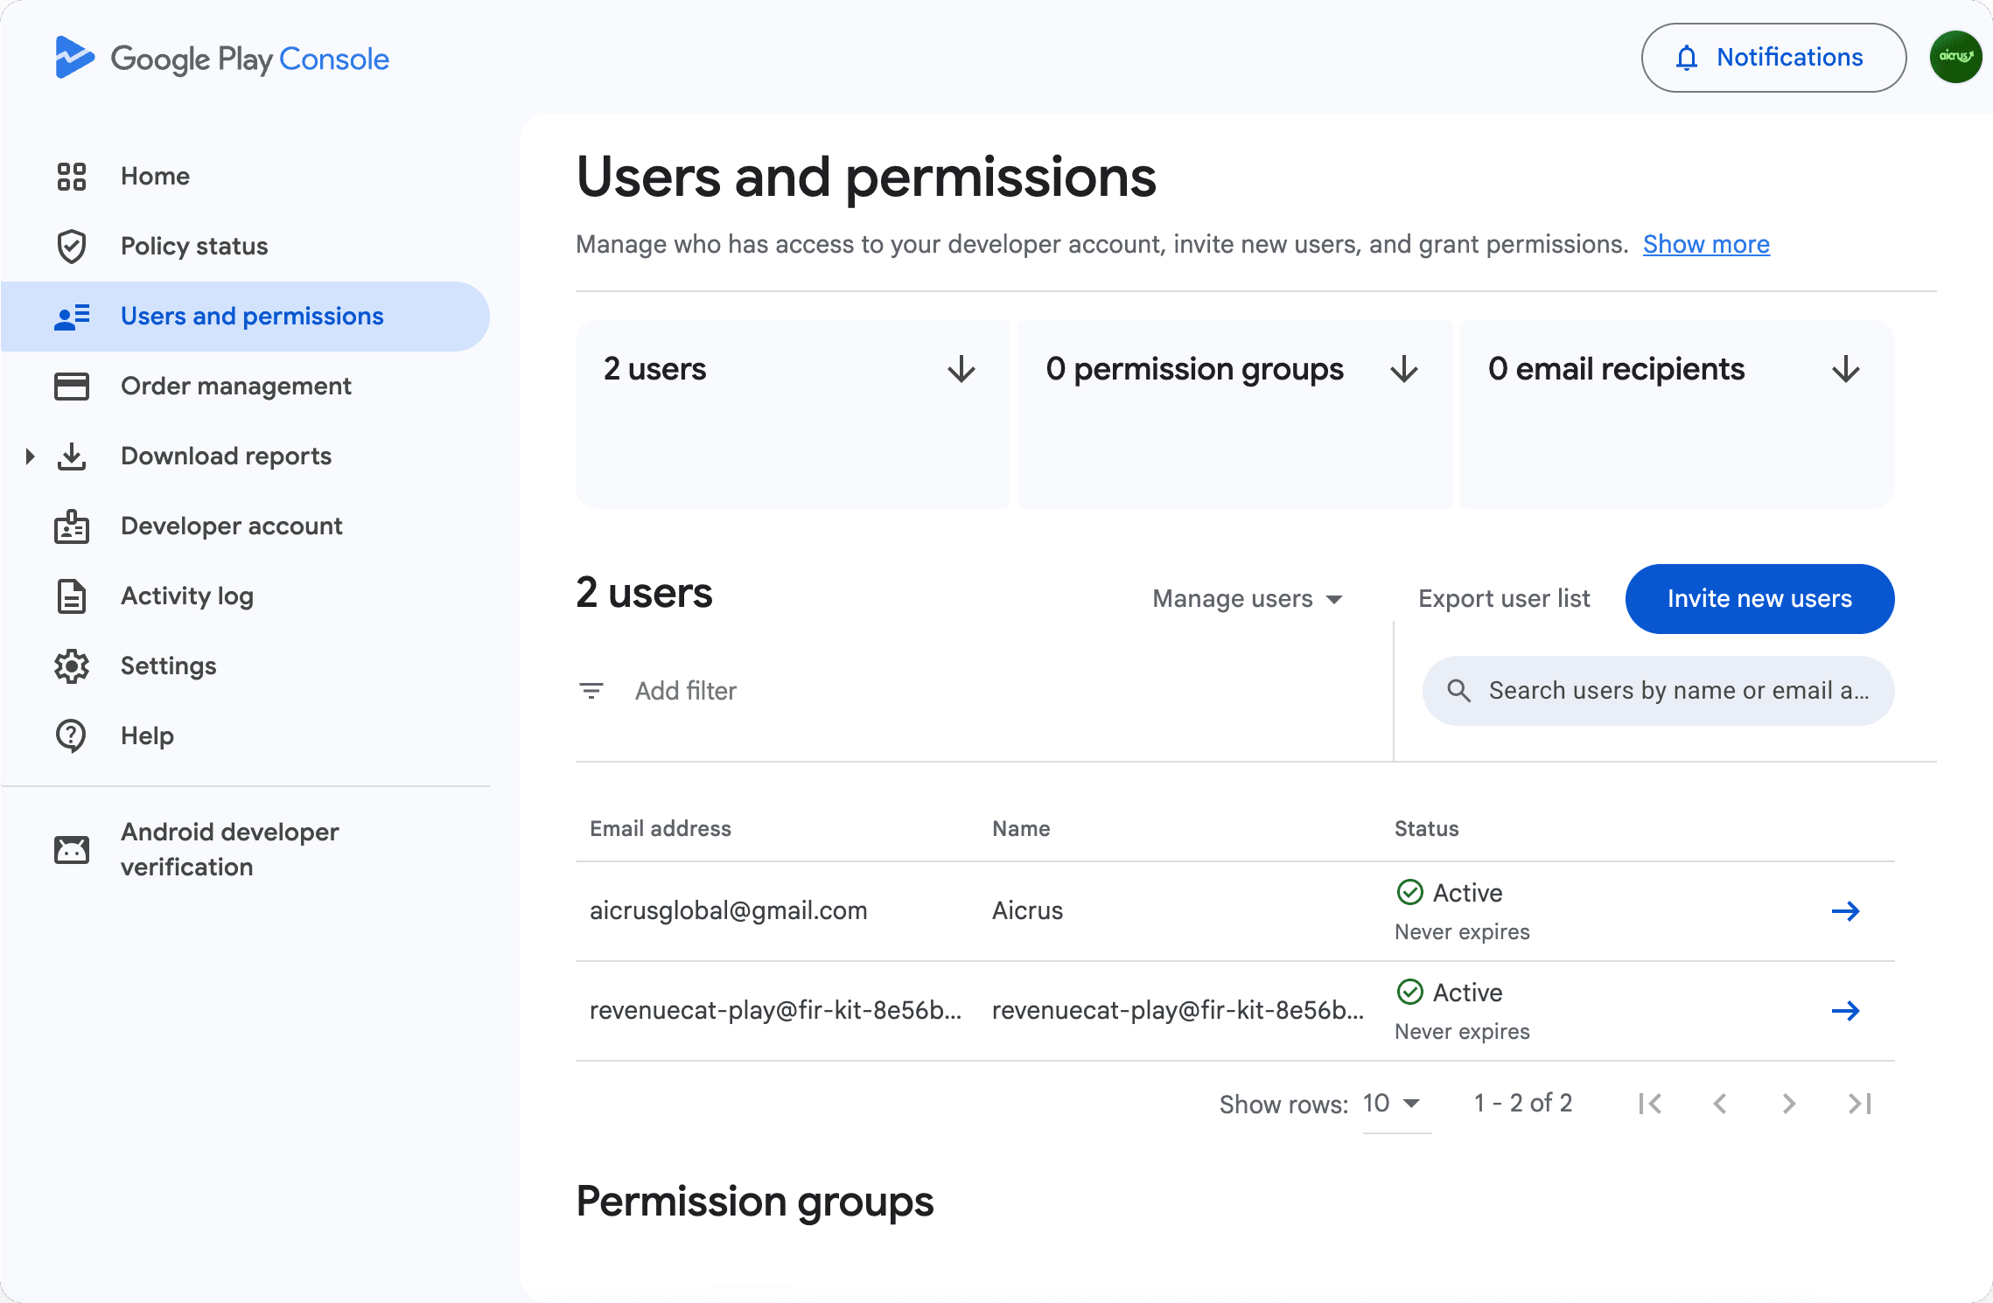Click Never expires under Aicrus status
The width and height of the screenshot is (1993, 1303).
click(x=1462, y=931)
